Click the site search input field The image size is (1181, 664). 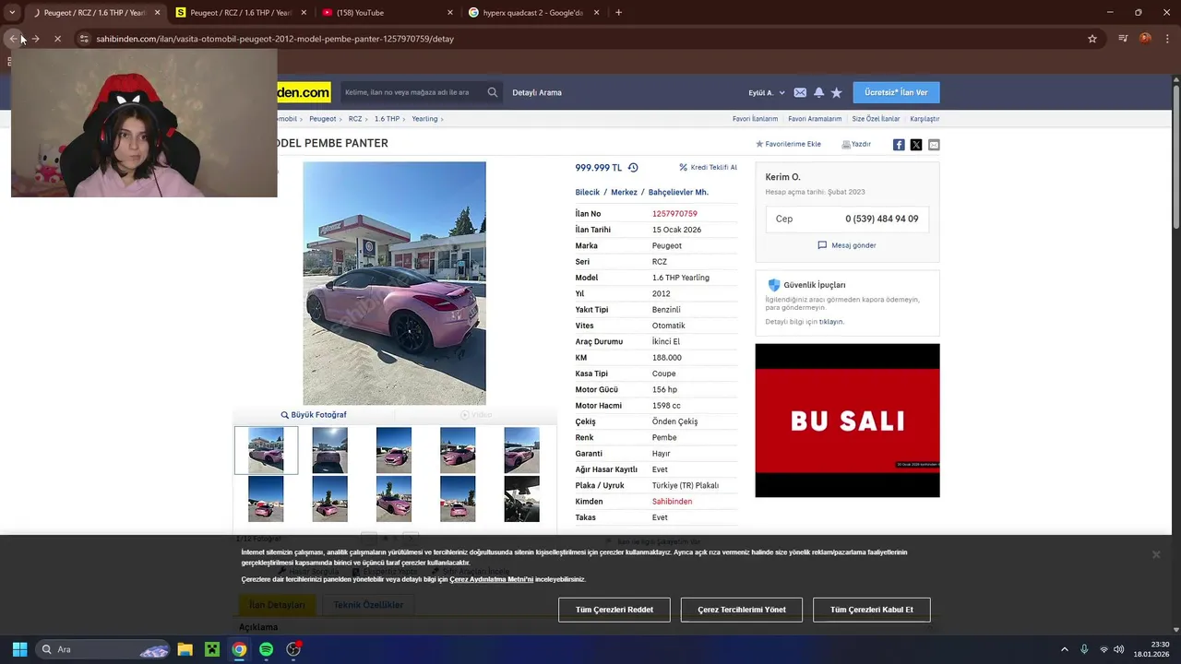(413, 92)
